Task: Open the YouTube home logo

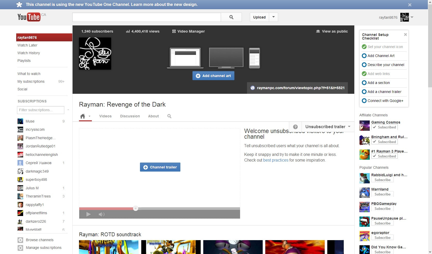Action: tap(29, 17)
